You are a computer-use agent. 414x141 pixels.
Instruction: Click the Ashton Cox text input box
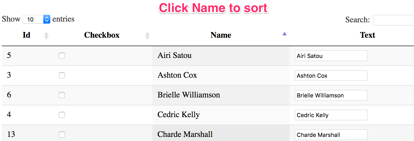331,76
